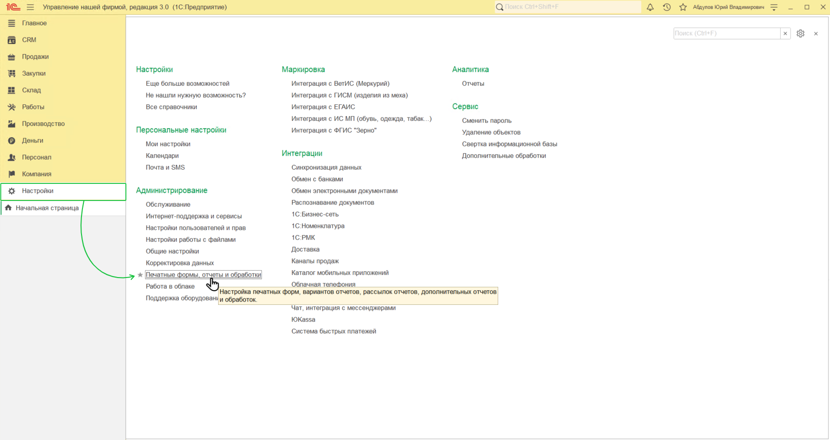The height and width of the screenshot is (440, 830).
Task: Select the Настройки section
Action: click(63, 191)
